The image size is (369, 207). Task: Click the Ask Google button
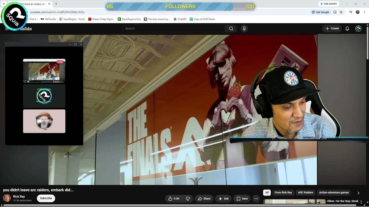click(x=321, y=12)
